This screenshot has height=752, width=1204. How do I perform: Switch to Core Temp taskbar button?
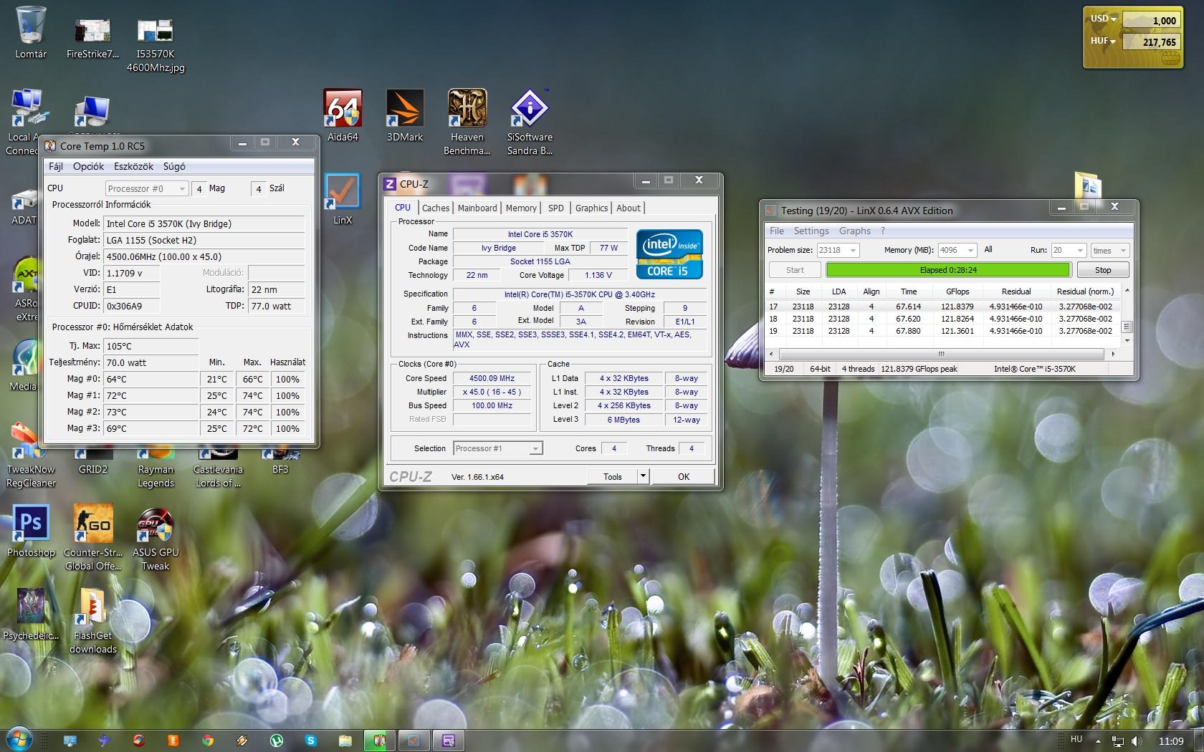click(379, 741)
